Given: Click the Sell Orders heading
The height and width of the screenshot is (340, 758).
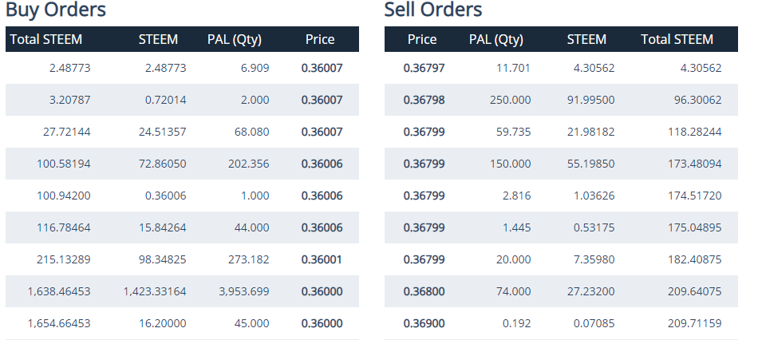Looking at the screenshot, I should pyautogui.click(x=433, y=10).
